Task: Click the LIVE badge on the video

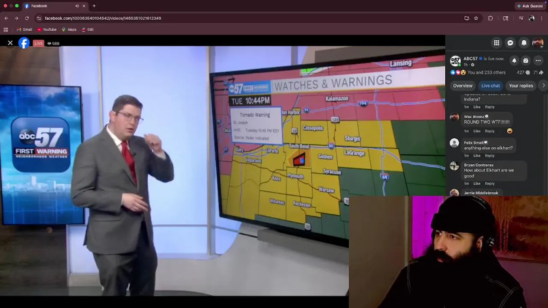Action: [39, 43]
